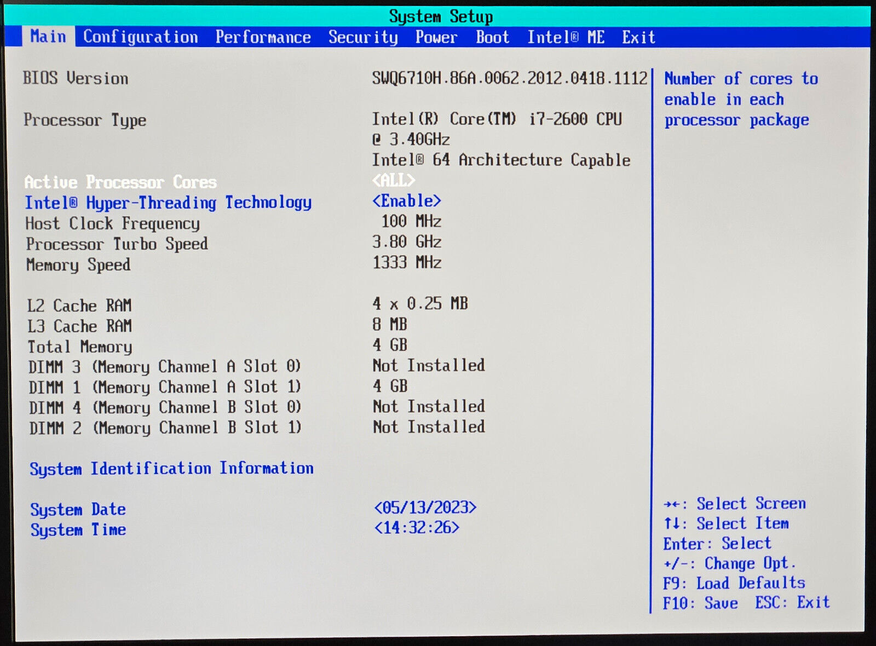Click BIOS version string SWQ6710H.86A.0062
876x646 pixels.
tap(510, 78)
